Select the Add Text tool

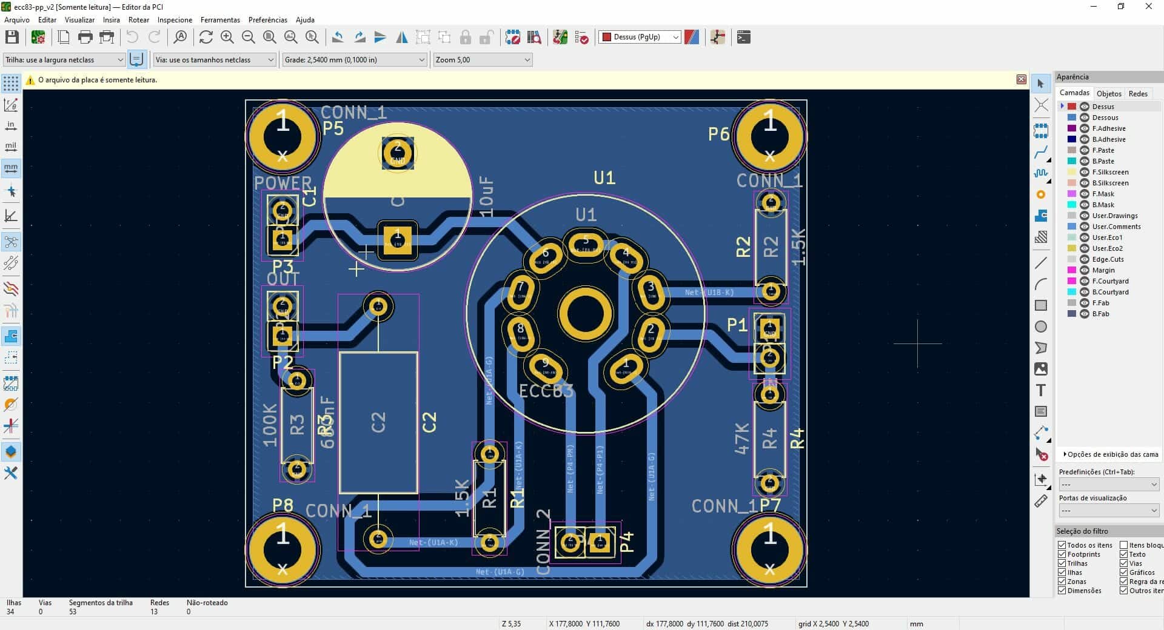[x=1042, y=391]
